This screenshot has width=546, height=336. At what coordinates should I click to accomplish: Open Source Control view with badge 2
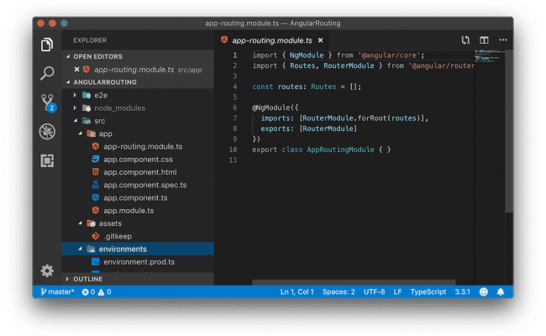pyautogui.click(x=48, y=102)
